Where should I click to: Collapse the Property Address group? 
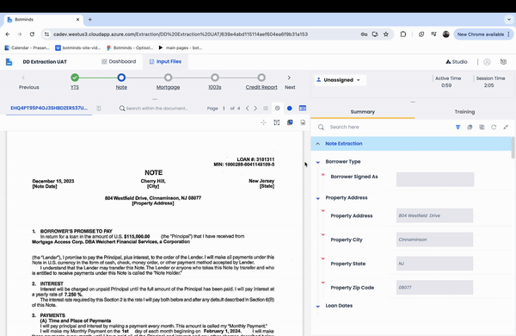tap(318, 198)
